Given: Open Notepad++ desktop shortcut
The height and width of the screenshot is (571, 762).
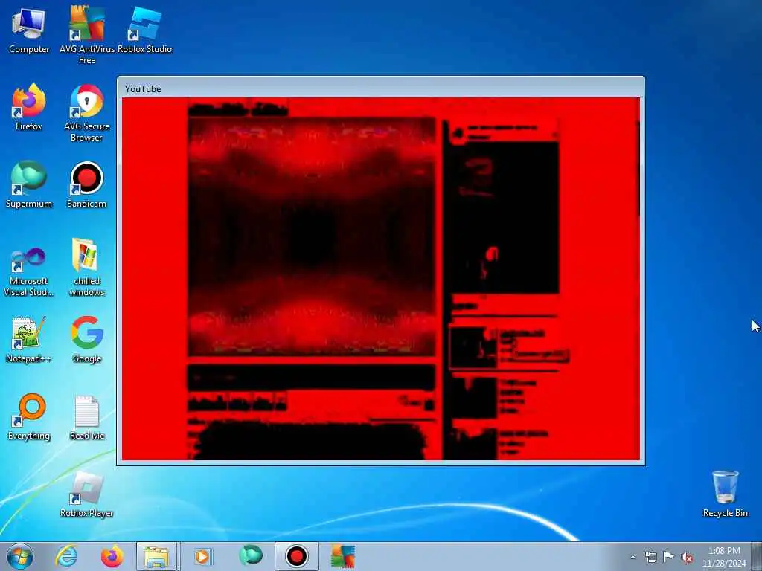Looking at the screenshot, I should coord(29,339).
